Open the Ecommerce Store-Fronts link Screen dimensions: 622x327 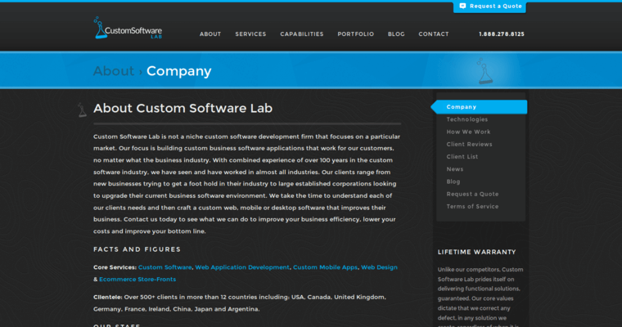(138, 280)
